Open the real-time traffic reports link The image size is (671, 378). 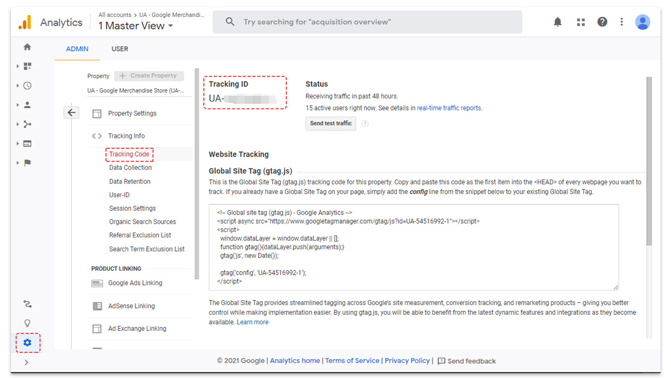pos(449,108)
